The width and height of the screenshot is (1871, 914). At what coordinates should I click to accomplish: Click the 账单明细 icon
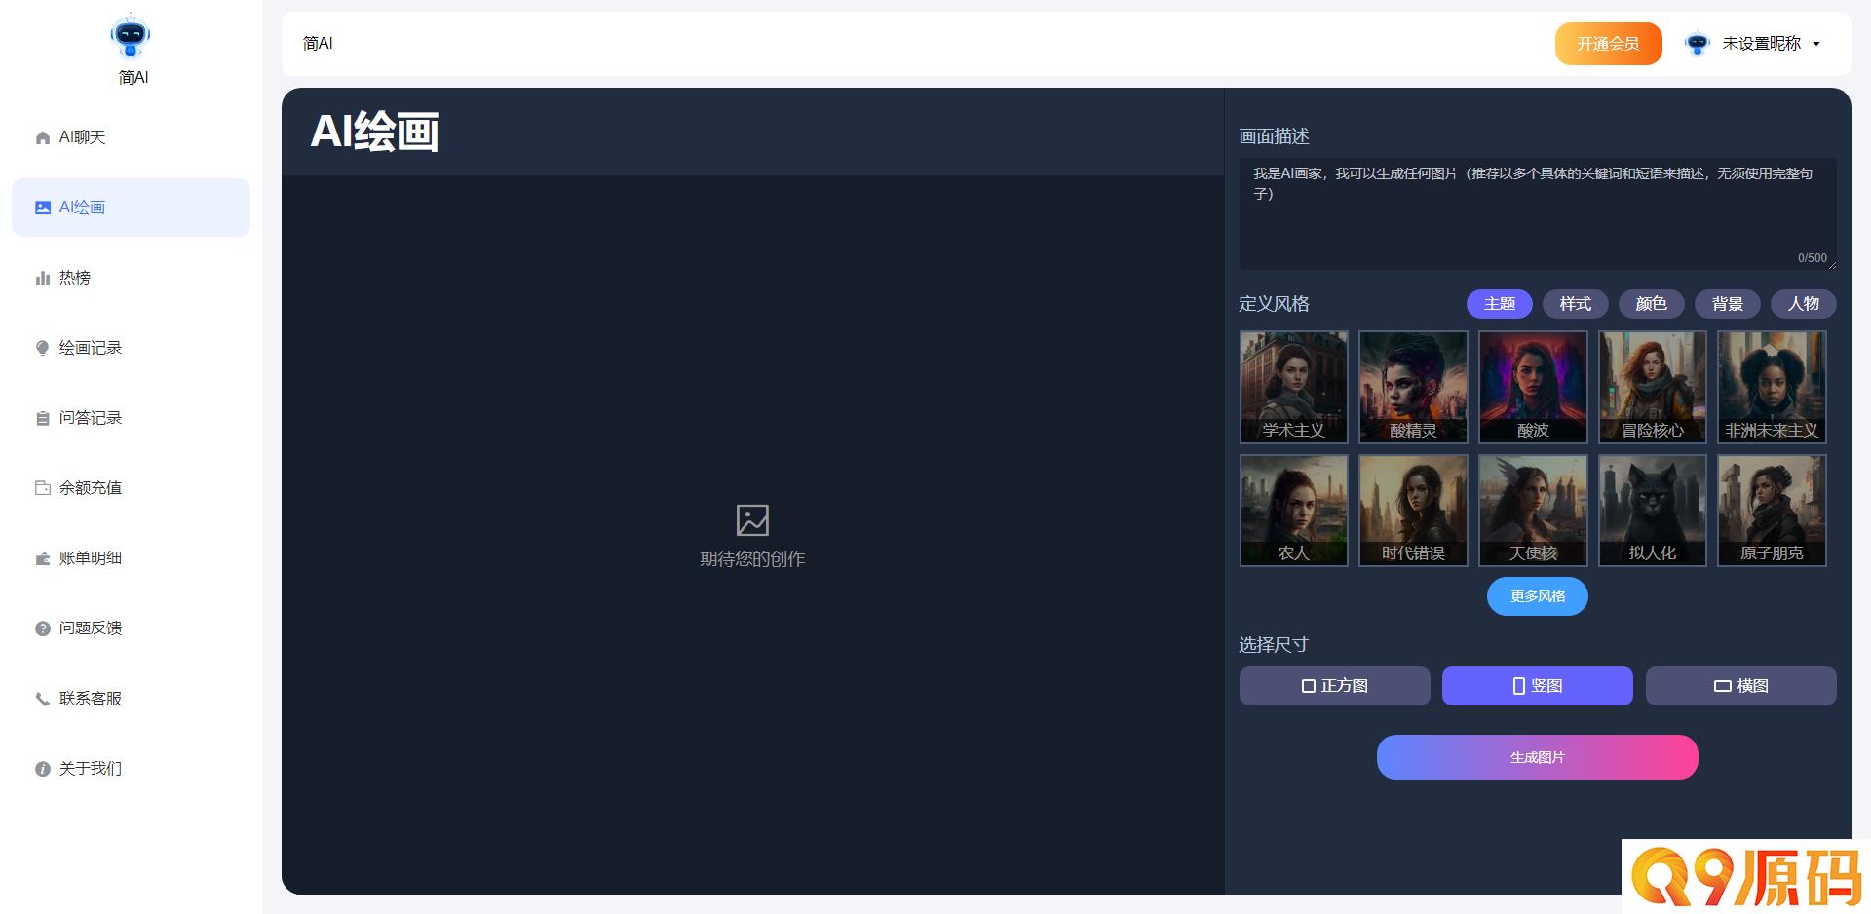(x=43, y=558)
